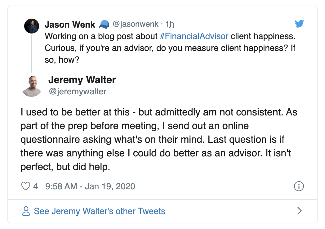
Task: Click See Jeremy Walter's other Tweets
Action: [100, 211]
